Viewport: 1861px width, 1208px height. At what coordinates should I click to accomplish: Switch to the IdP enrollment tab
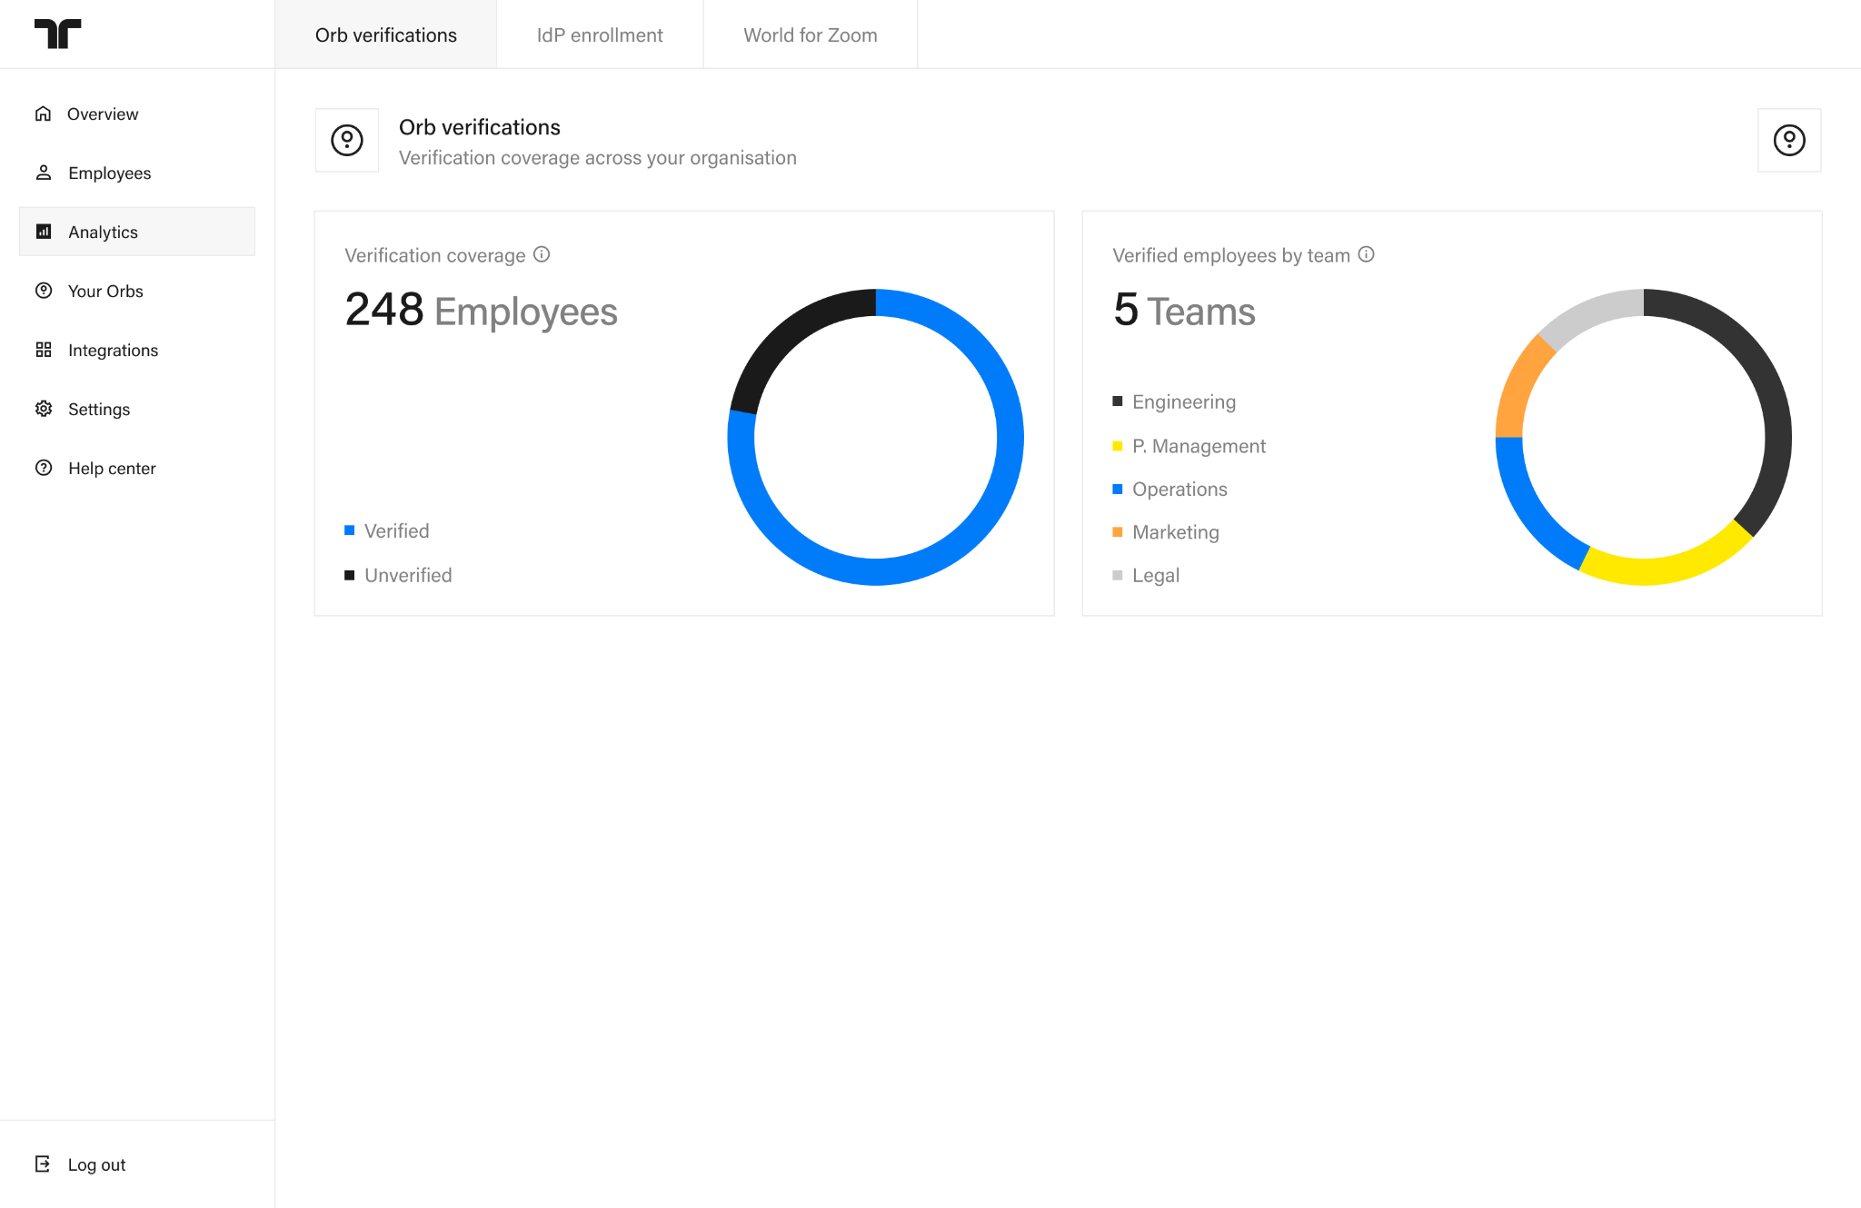pos(600,35)
